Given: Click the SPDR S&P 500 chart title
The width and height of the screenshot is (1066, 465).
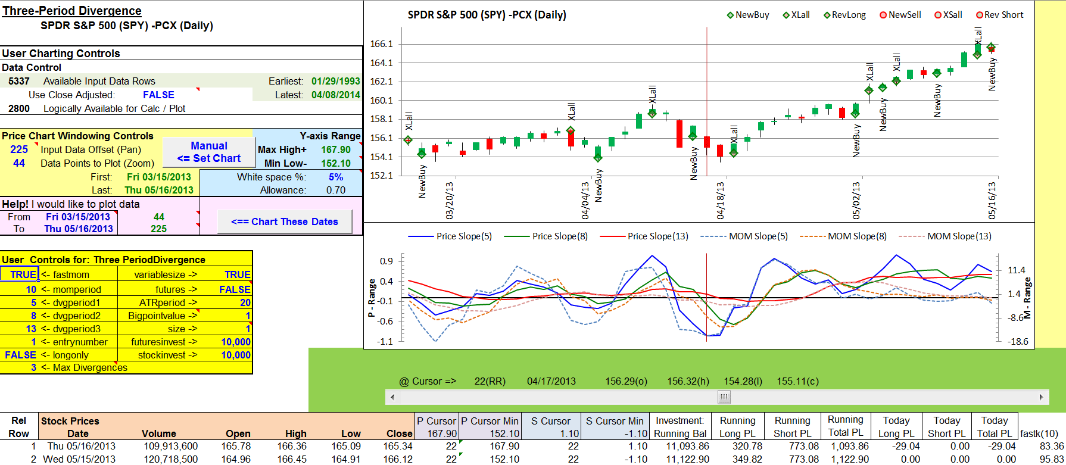Looking at the screenshot, I should click(x=487, y=15).
